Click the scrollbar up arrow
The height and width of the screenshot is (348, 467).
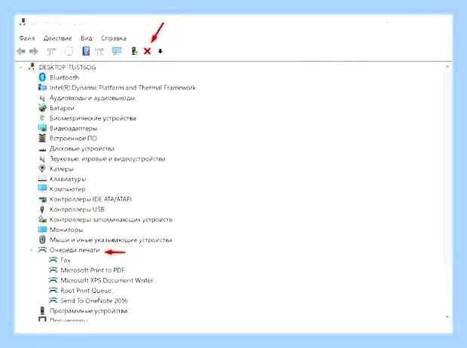pyautogui.click(x=447, y=67)
